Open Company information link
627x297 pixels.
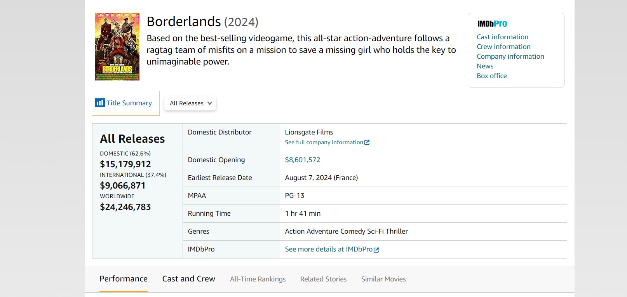[510, 56]
